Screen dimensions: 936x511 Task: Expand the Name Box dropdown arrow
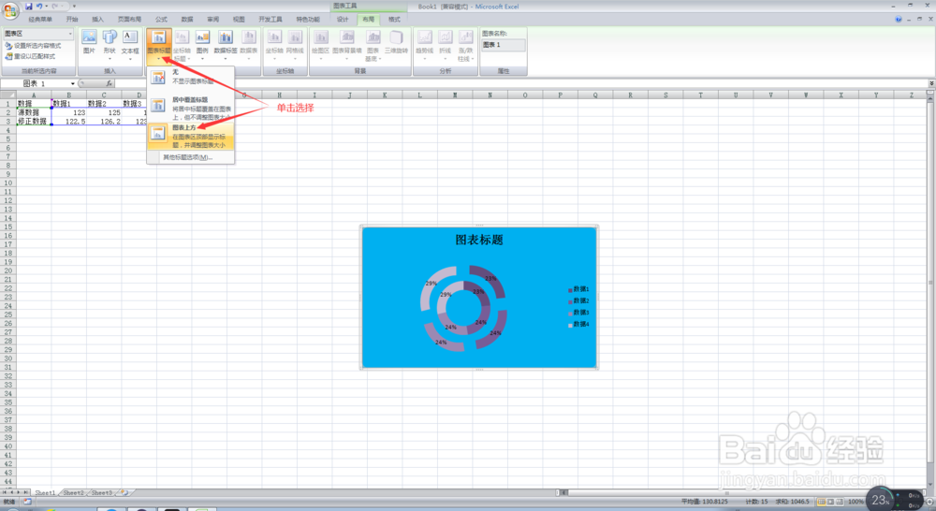(73, 83)
